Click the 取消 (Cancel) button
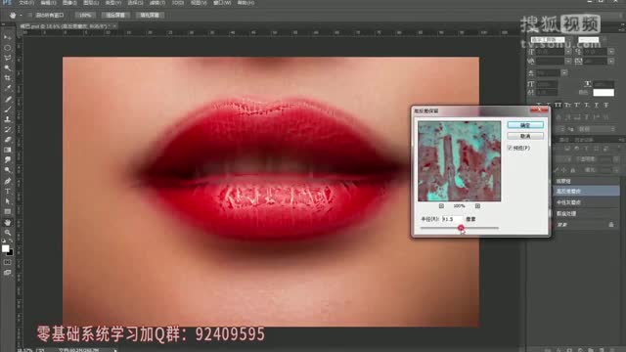This screenshot has height=352, width=626. 525,136
